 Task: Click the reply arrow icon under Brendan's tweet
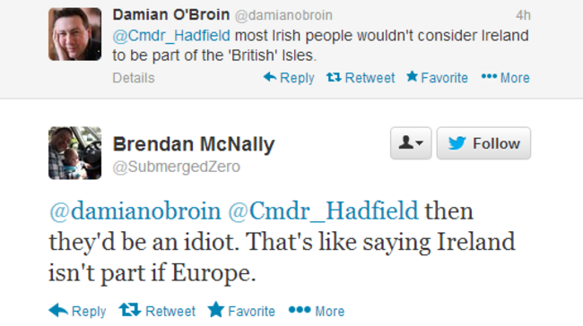click(58, 310)
